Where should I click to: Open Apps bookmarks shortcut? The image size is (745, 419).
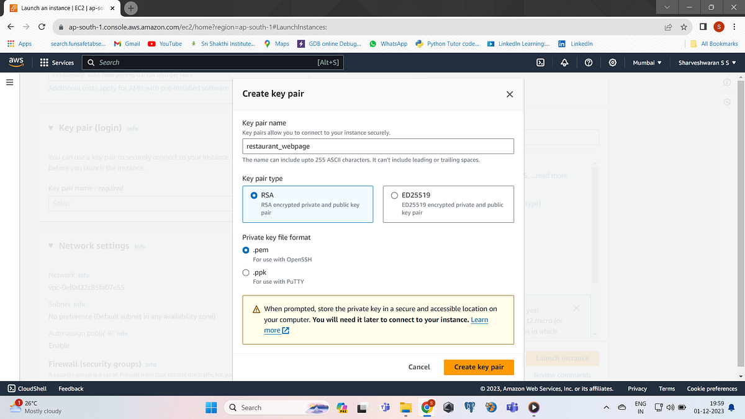[19, 44]
